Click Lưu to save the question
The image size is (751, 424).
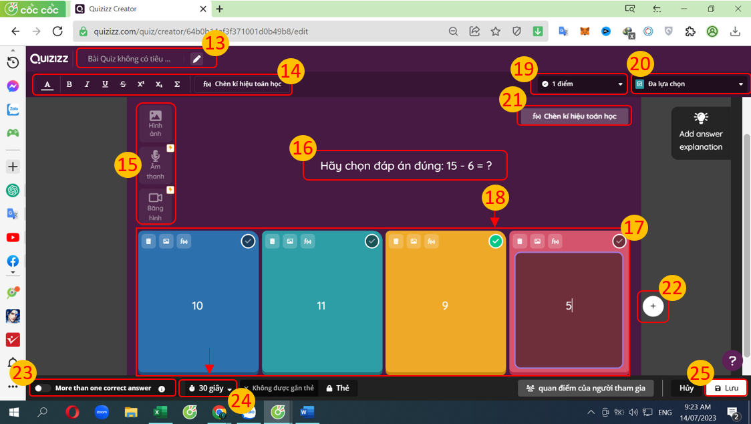tap(726, 388)
